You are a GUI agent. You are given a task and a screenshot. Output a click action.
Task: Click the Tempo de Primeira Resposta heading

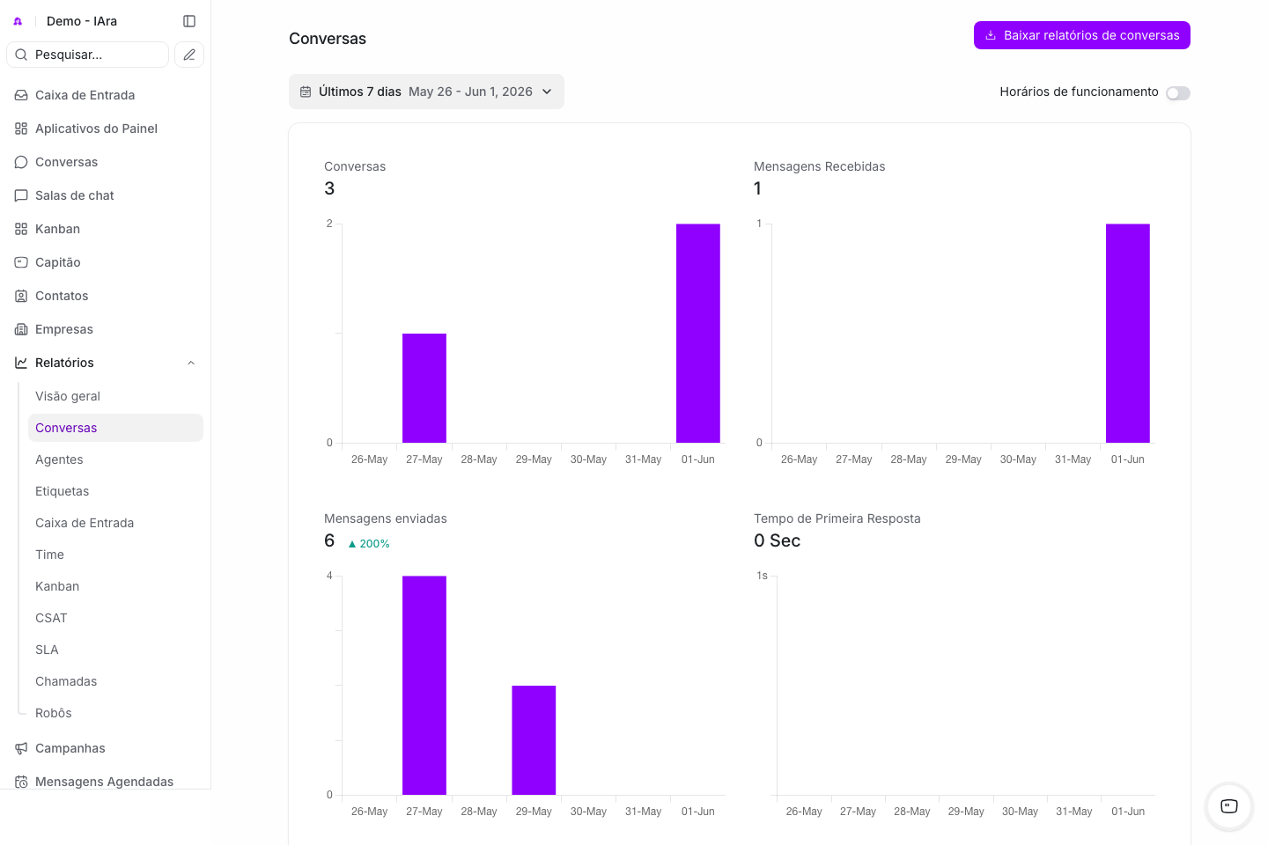(837, 518)
